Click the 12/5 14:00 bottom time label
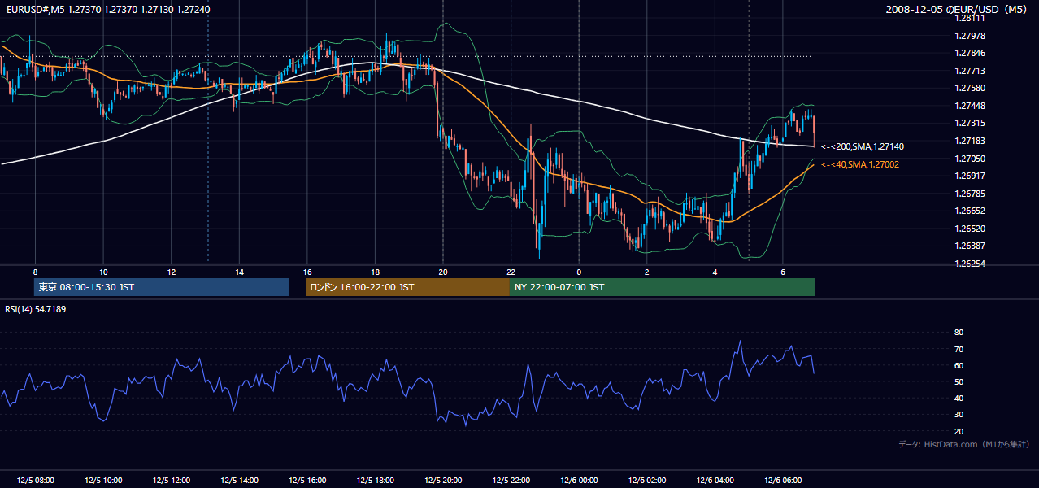 coord(239,481)
